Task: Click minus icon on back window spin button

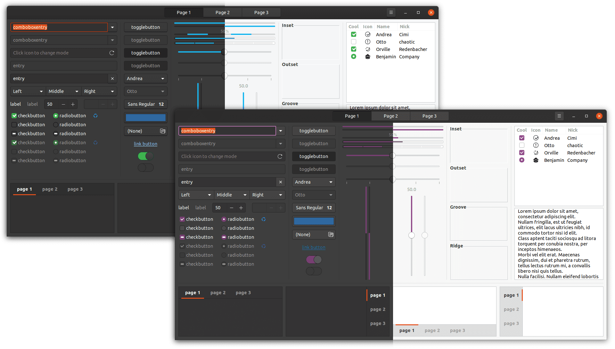Action: pos(63,104)
